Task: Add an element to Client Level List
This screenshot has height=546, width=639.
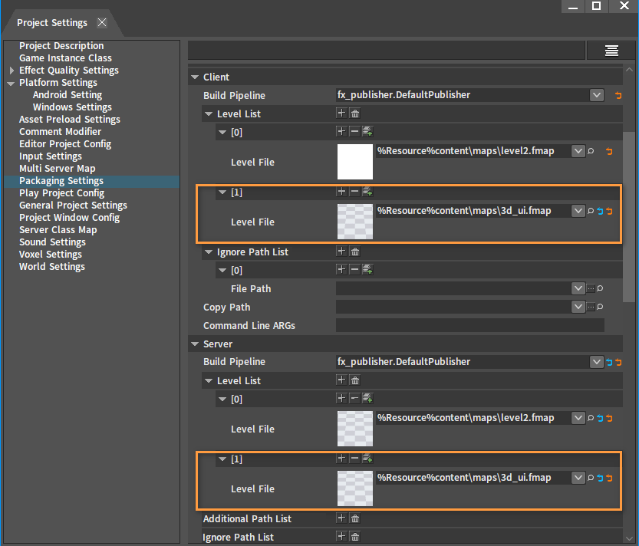Action: tap(341, 113)
